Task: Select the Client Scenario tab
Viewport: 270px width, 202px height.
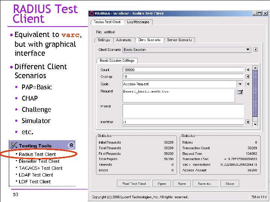Action: [149, 40]
